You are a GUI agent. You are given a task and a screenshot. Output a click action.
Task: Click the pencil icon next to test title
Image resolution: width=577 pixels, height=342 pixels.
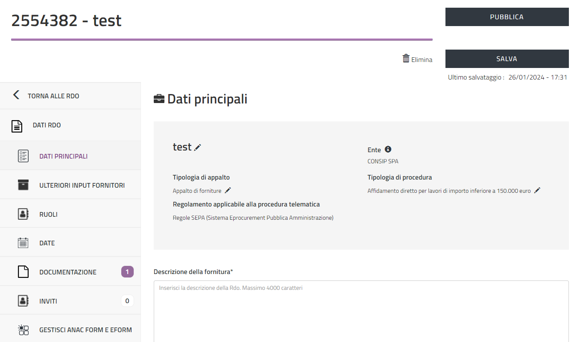click(197, 147)
